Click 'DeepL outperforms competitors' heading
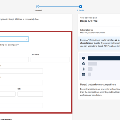120x120 pixels. pyautogui.click(x=98, y=84)
